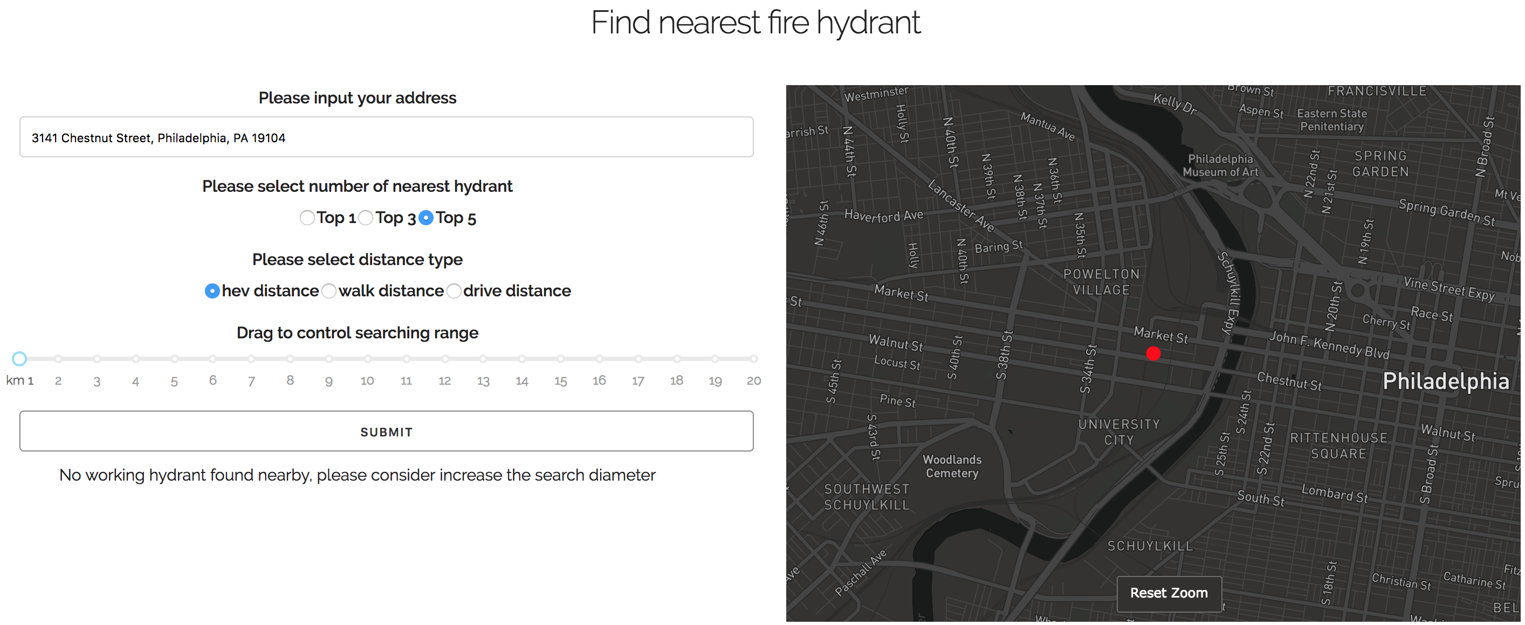Choose hev distance type
This screenshot has height=625, width=1525.
pos(212,291)
